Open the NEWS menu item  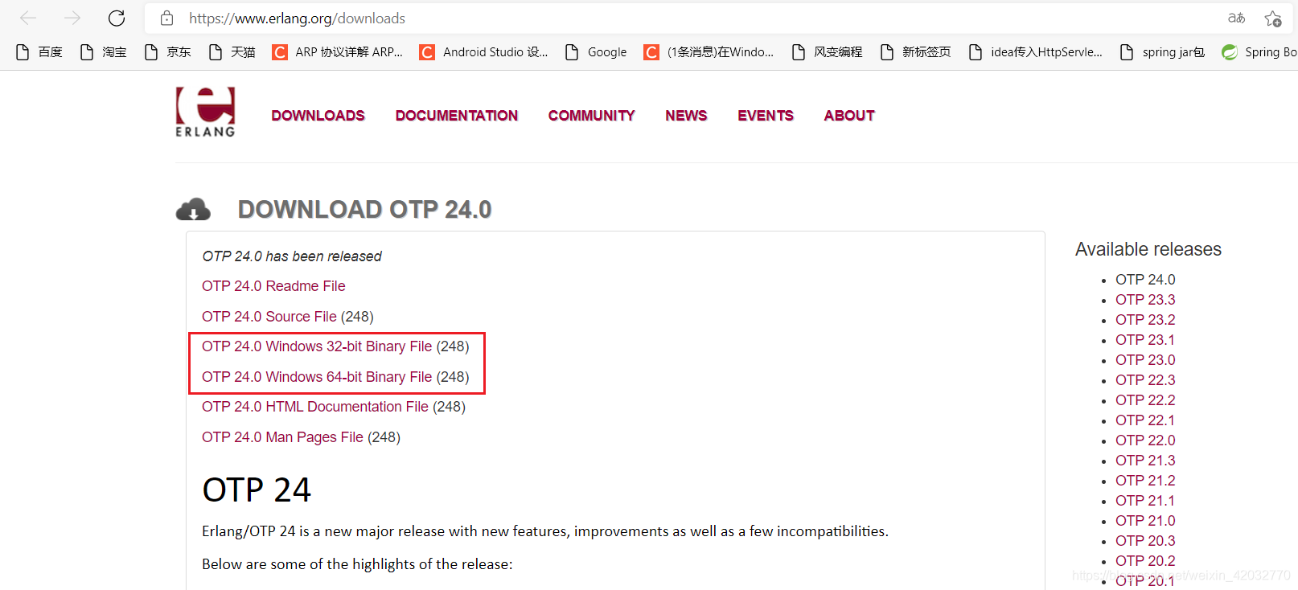[x=686, y=116]
